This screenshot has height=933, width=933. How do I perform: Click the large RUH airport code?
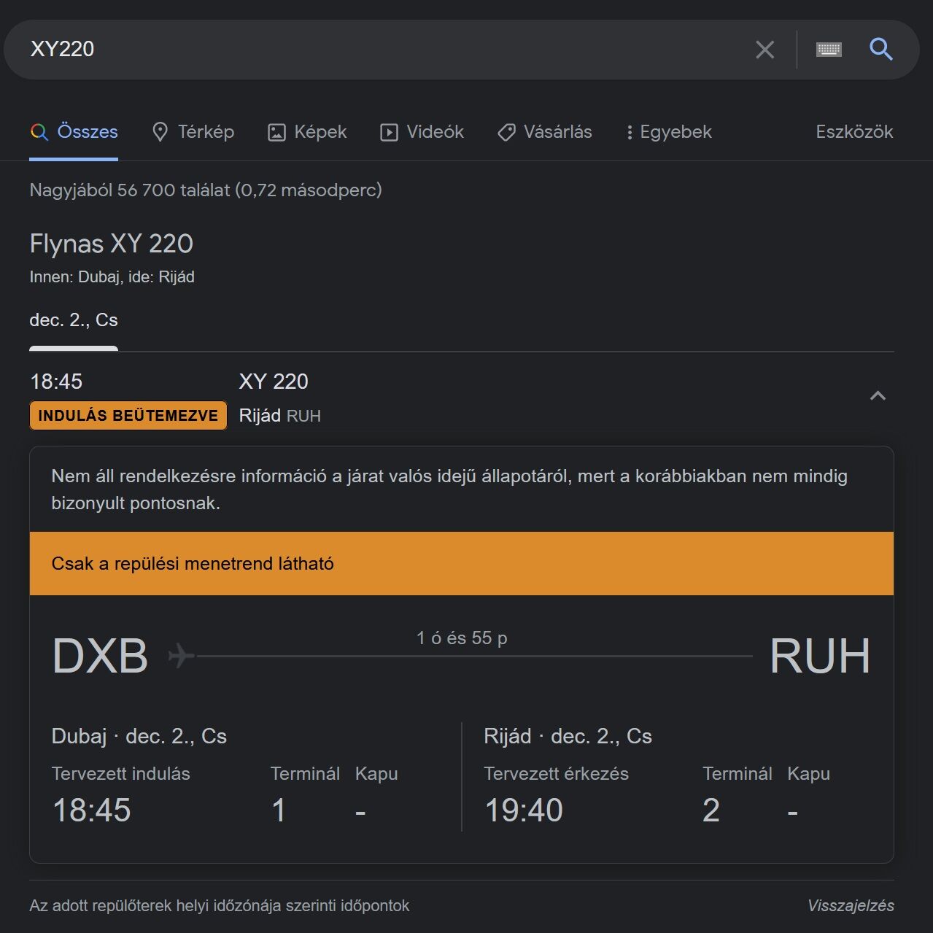tap(820, 656)
